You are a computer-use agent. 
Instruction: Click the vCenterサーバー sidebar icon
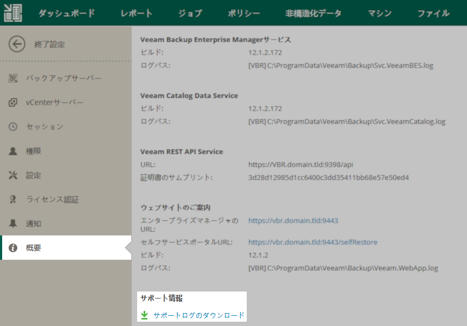[13, 102]
